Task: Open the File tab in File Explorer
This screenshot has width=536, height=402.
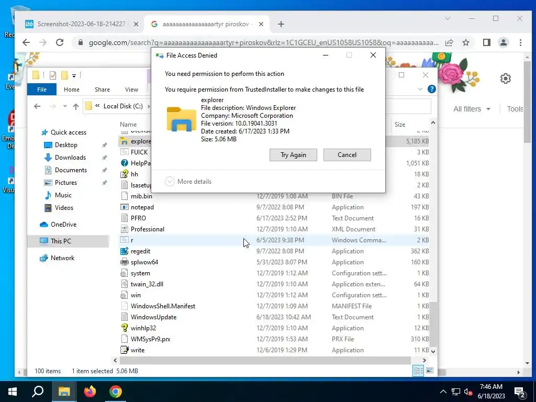Action: click(x=42, y=90)
